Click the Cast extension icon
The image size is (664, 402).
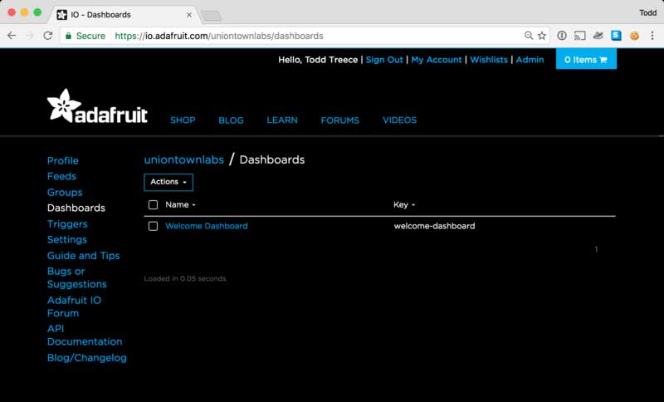pos(580,36)
